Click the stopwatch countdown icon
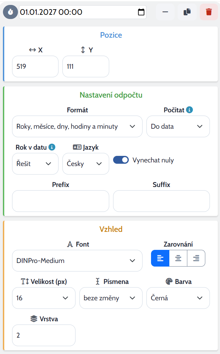This screenshot has height=354, width=220. (x=10, y=12)
